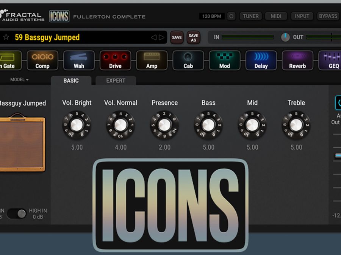Viewport: 341px width, 255px height.
Task: Click the OUT output level meter
Action: pyautogui.click(x=324, y=37)
